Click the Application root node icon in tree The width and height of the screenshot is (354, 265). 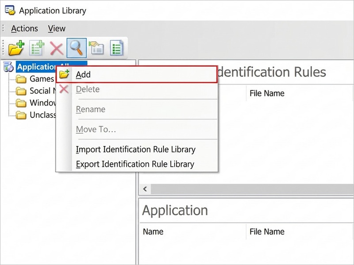click(9, 67)
